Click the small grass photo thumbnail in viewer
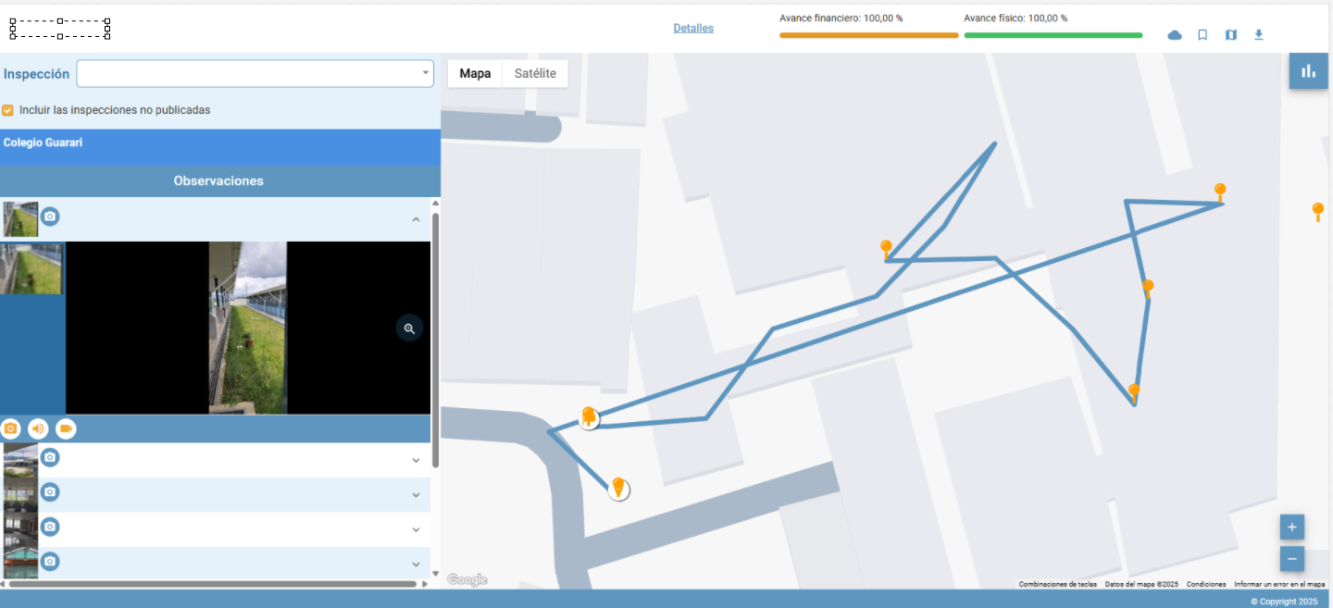1333x608 pixels. pyautogui.click(x=32, y=269)
